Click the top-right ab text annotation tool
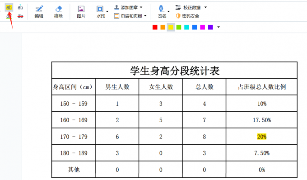Screen dimensions: 307x180 coord(20,7)
